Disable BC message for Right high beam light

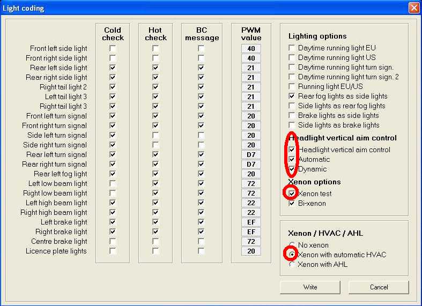coord(201,212)
